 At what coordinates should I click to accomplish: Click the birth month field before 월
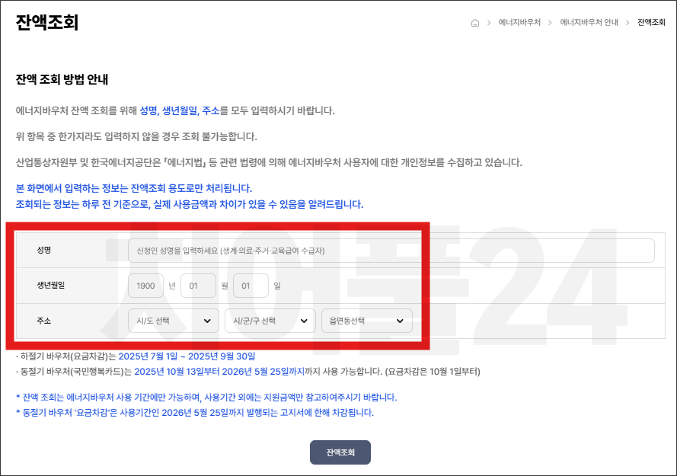point(198,286)
